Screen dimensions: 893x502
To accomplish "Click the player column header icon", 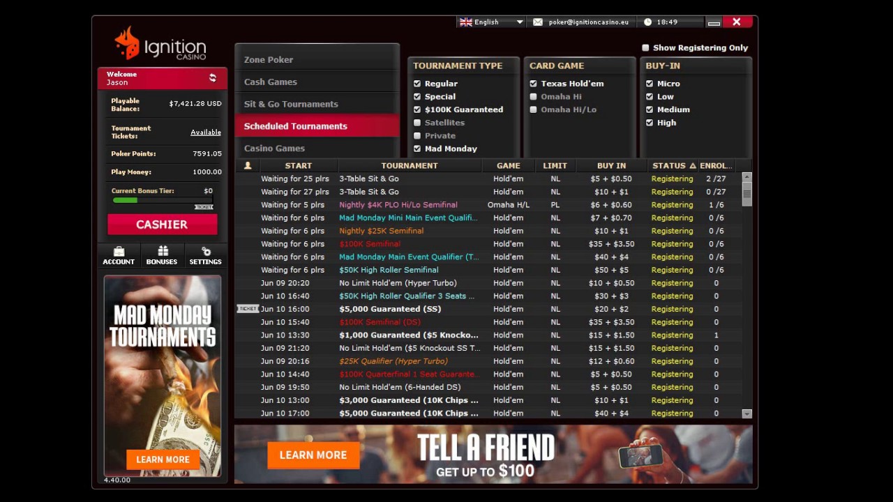I will [x=247, y=166].
